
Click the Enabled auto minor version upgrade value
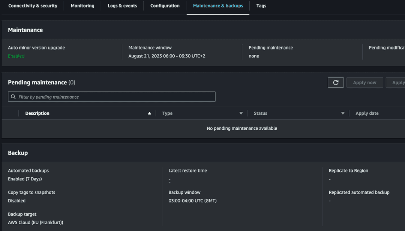point(15,55)
